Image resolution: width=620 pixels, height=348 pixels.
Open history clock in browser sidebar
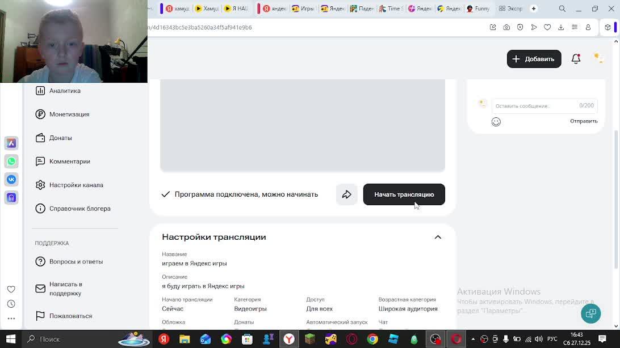(x=11, y=304)
